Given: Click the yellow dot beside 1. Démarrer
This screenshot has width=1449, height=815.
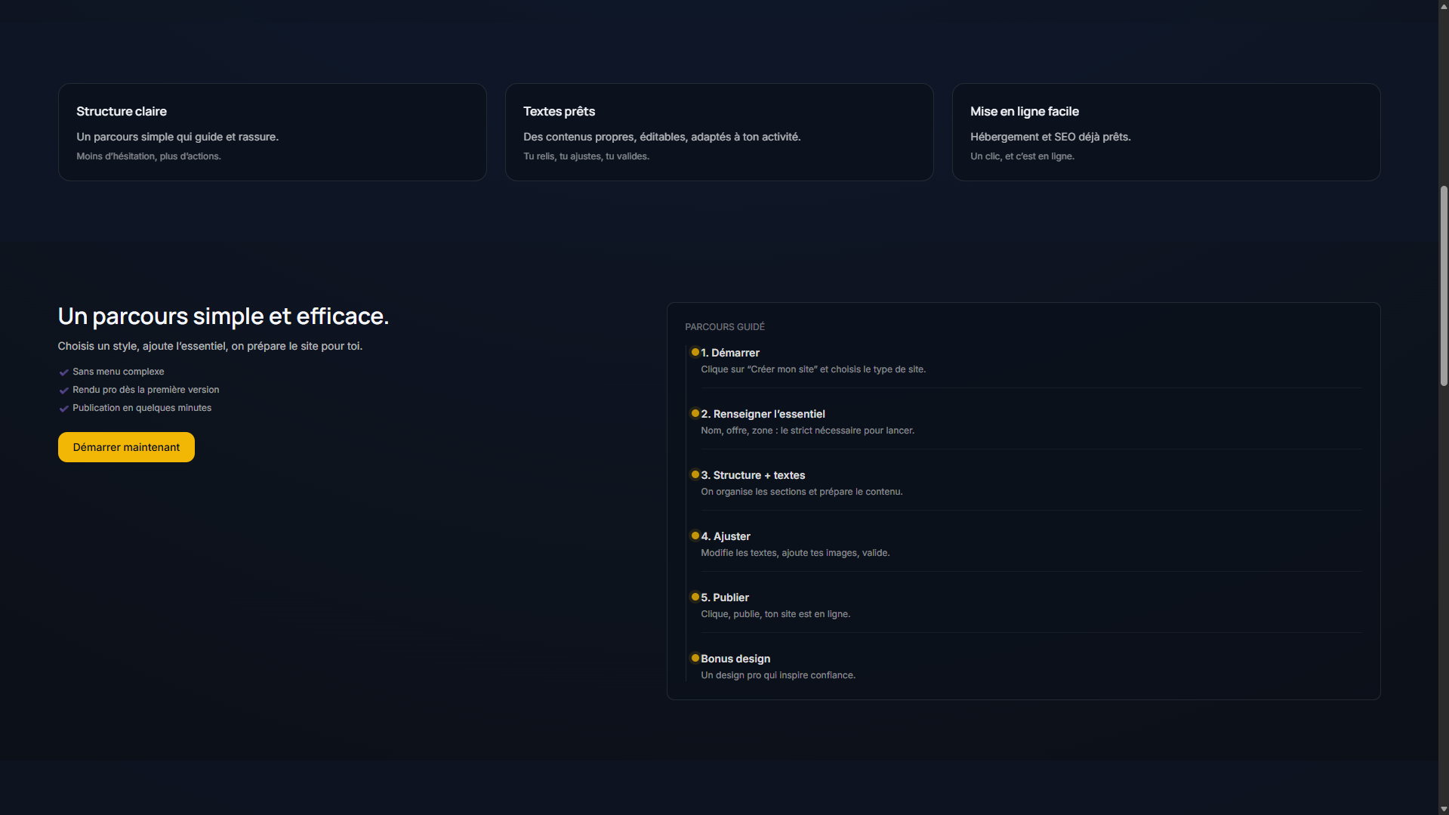Looking at the screenshot, I should 695,352.
